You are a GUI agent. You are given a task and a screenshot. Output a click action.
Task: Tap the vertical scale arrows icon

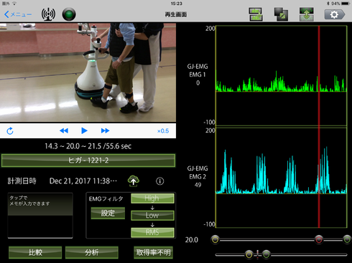coord(307,14)
